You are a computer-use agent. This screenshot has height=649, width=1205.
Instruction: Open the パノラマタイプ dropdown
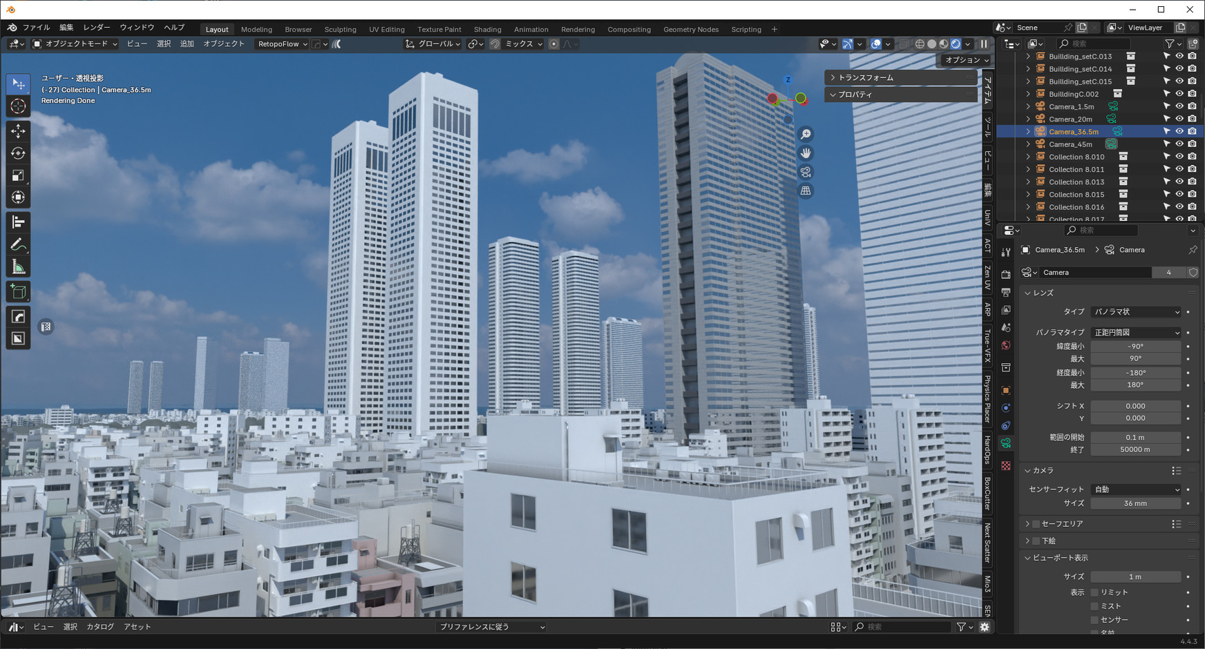coord(1136,333)
